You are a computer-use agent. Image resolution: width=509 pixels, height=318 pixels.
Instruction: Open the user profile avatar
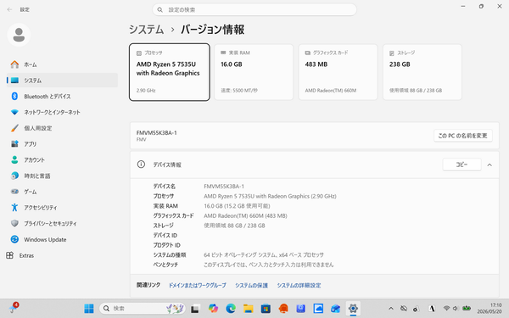click(x=19, y=35)
